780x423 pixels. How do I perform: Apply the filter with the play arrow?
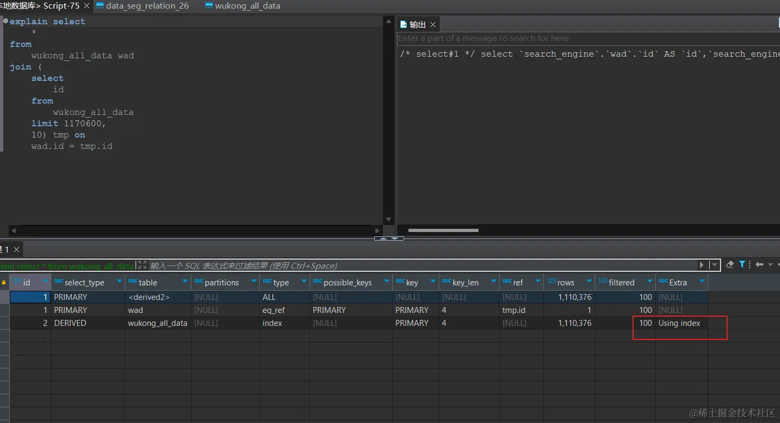[702, 265]
